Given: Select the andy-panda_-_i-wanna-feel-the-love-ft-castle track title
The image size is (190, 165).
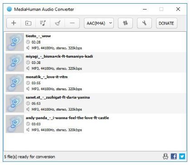Looking at the screenshot, I should (x=67, y=118).
